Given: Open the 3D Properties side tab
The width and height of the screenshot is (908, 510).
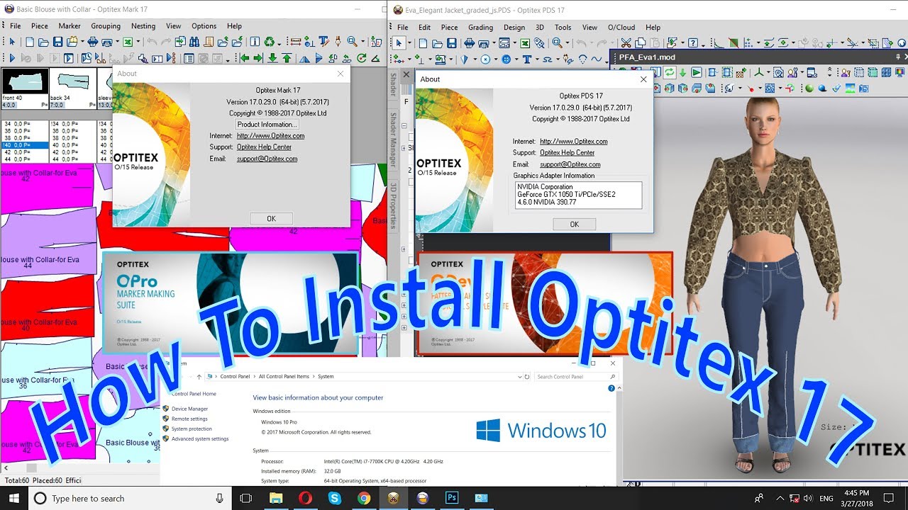Looking at the screenshot, I should [393, 205].
